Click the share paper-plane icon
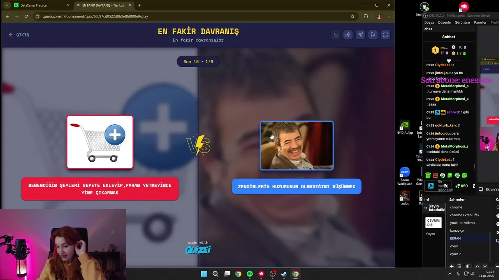The height and width of the screenshot is (280, 499). point(360,35)
